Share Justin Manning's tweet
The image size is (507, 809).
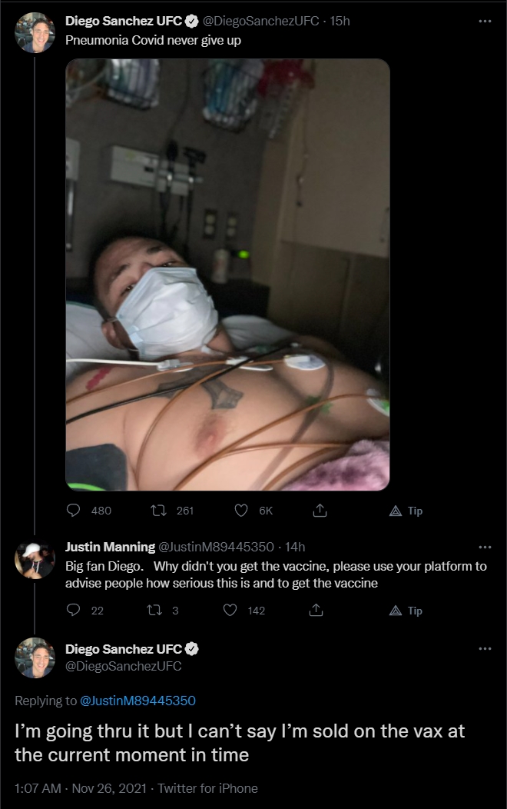click(316, 610)
